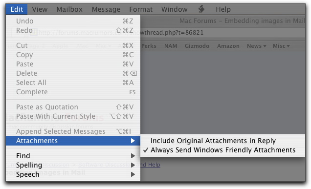Open the View menu

point(40,9)
